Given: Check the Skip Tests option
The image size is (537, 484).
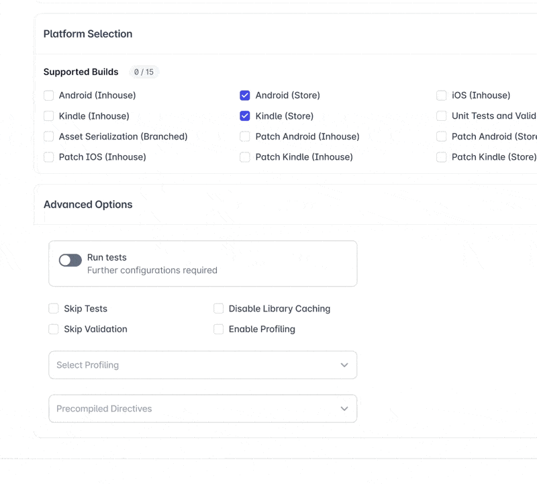Looking at the screenshot, I should pos(54,309).
